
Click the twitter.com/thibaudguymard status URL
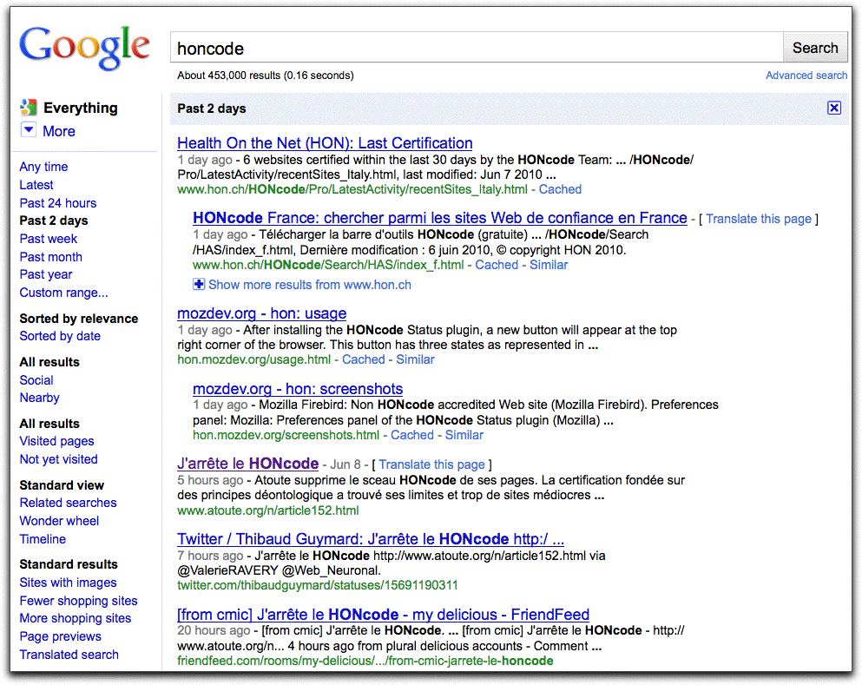pyautogui.click(x=317, y=585)
